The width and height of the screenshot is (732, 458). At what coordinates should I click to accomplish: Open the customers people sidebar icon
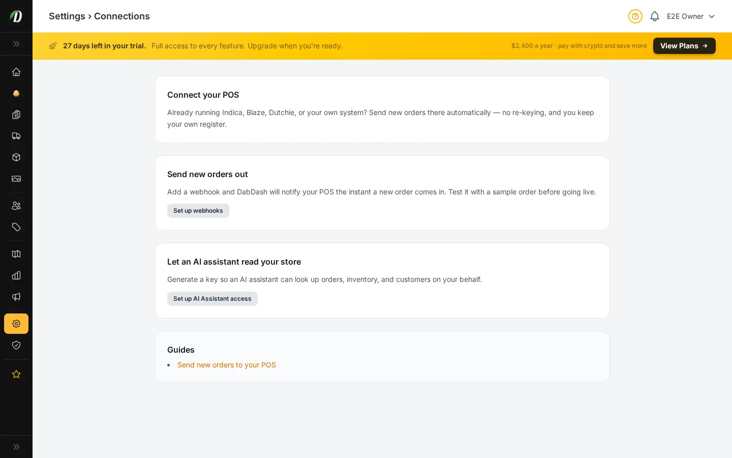(x=16, y=206)
